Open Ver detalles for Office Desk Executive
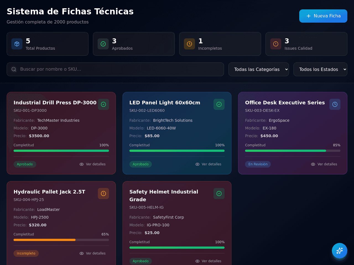The height and width of the screenshot is (265, 354). click(324, 164)
